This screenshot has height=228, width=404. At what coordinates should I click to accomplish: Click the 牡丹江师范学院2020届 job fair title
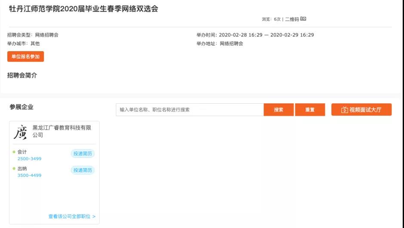coord(84,9)
